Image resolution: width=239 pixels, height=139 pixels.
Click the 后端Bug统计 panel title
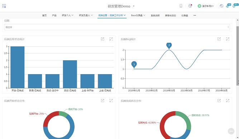[128, 39]
